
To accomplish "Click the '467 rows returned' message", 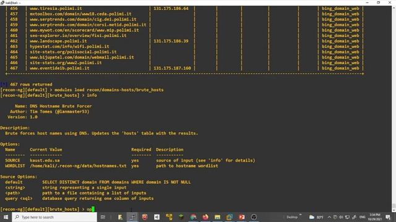I will point(31,84).
